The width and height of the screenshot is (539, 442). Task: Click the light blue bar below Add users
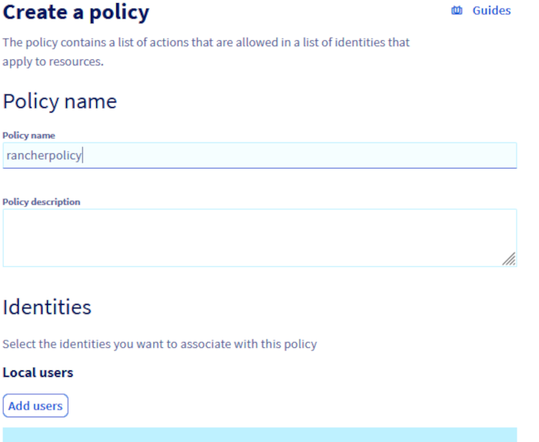259,434
